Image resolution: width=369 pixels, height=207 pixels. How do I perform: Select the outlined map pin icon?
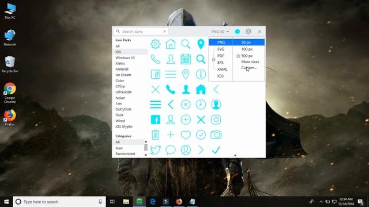(186, 74)
